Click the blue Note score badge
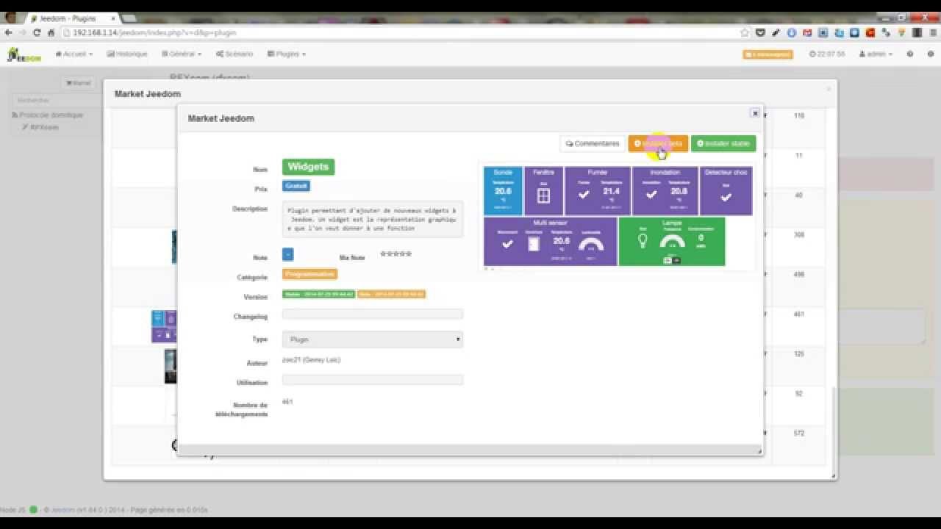941x529 pixels. [288, 254]
